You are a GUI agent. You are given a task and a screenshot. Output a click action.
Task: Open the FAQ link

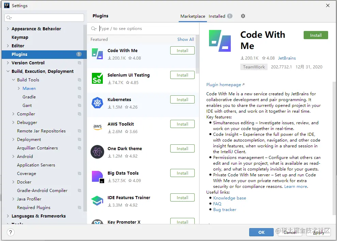(217, 204)
